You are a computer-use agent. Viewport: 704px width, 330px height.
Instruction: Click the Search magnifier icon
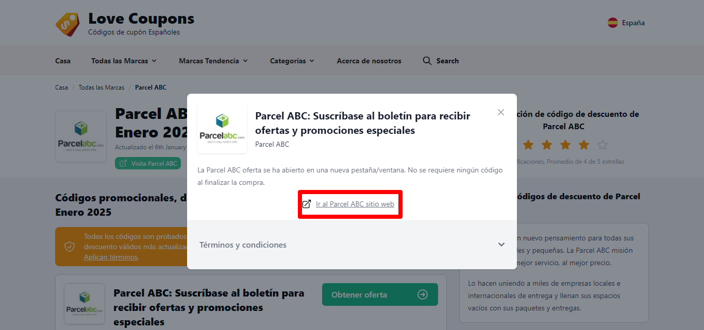point(427,61)
